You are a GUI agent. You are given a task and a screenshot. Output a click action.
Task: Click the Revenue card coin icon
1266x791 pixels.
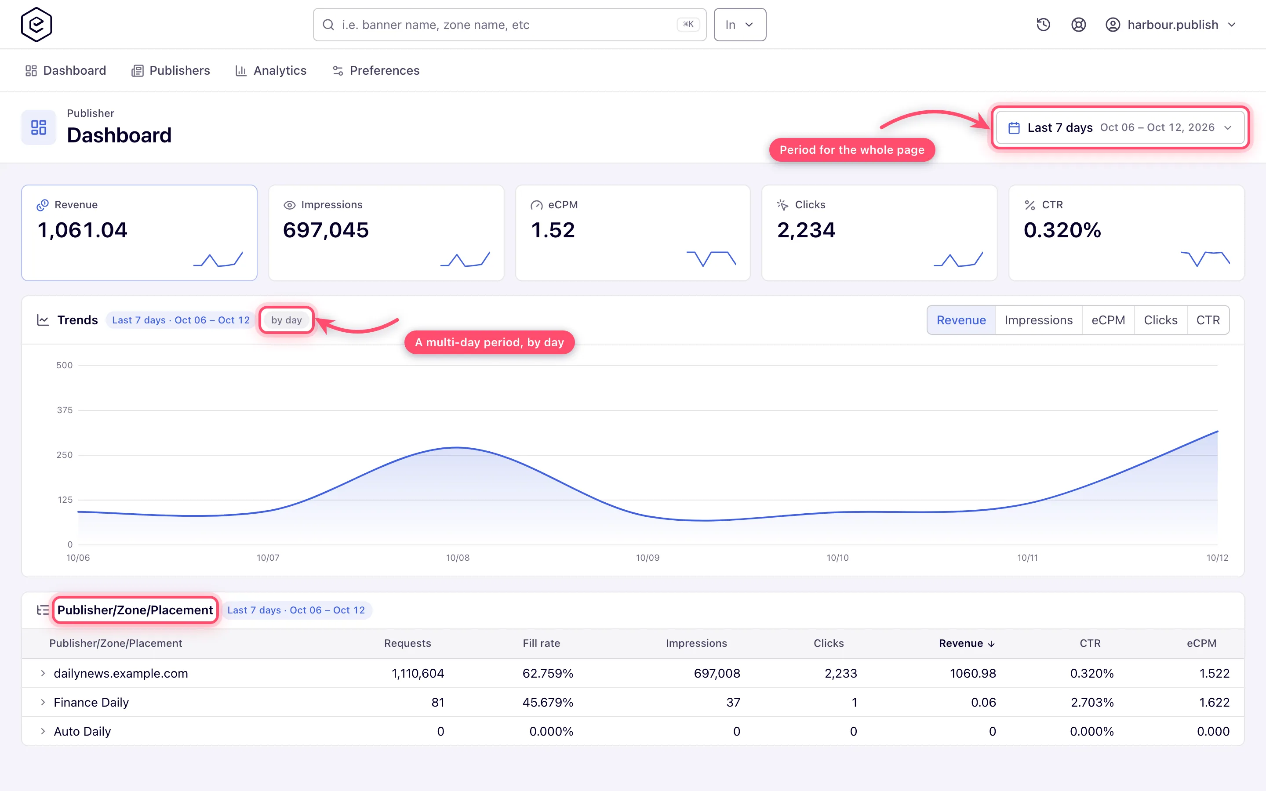point(42,204)
